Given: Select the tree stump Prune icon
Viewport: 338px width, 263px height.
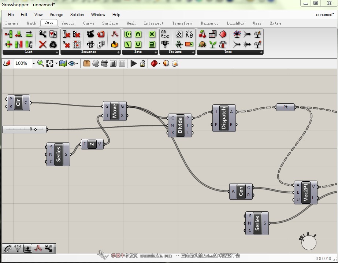Looking at the screenshot, I should 202,44.
